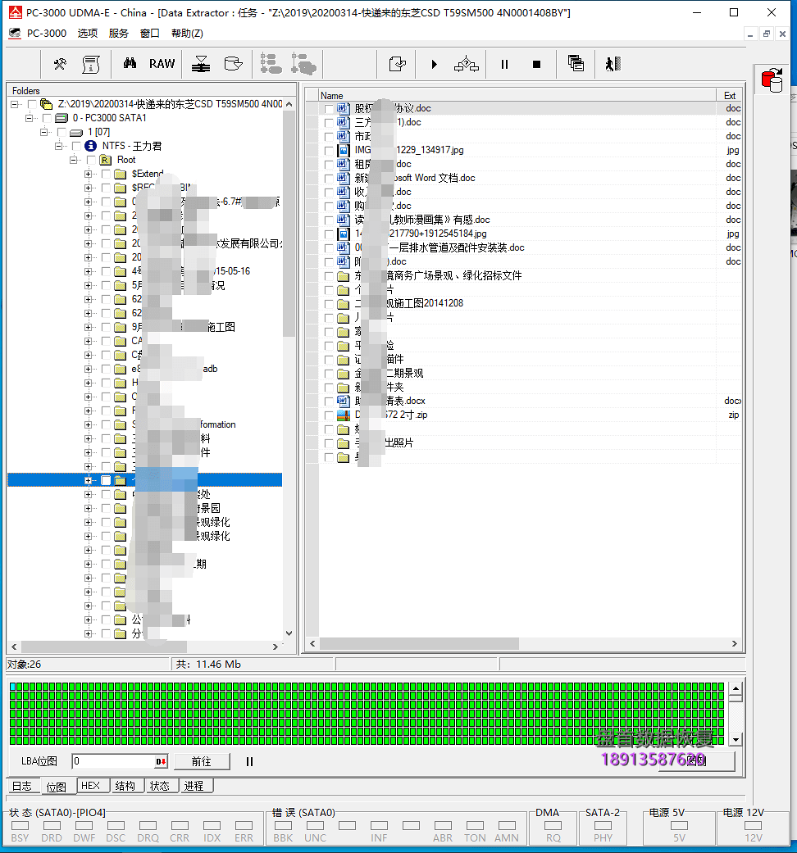Click the zip archive icon of 2寸.zip file
The height and width of the screenshot is (853, 797).
pyautogui.click(x=343, y=415)
